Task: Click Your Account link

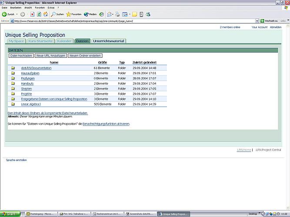Action: click(260, 27)
